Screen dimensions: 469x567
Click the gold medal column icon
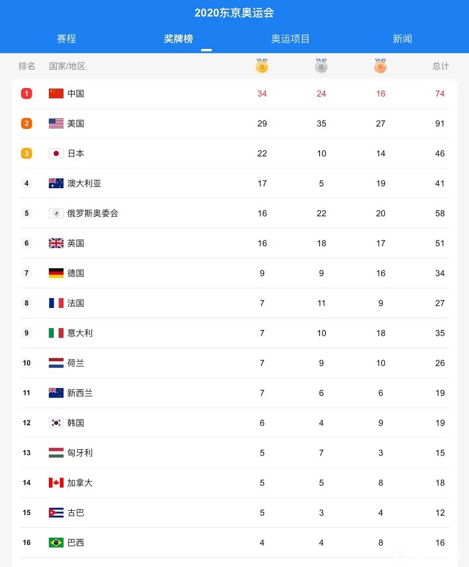(262, 66)
